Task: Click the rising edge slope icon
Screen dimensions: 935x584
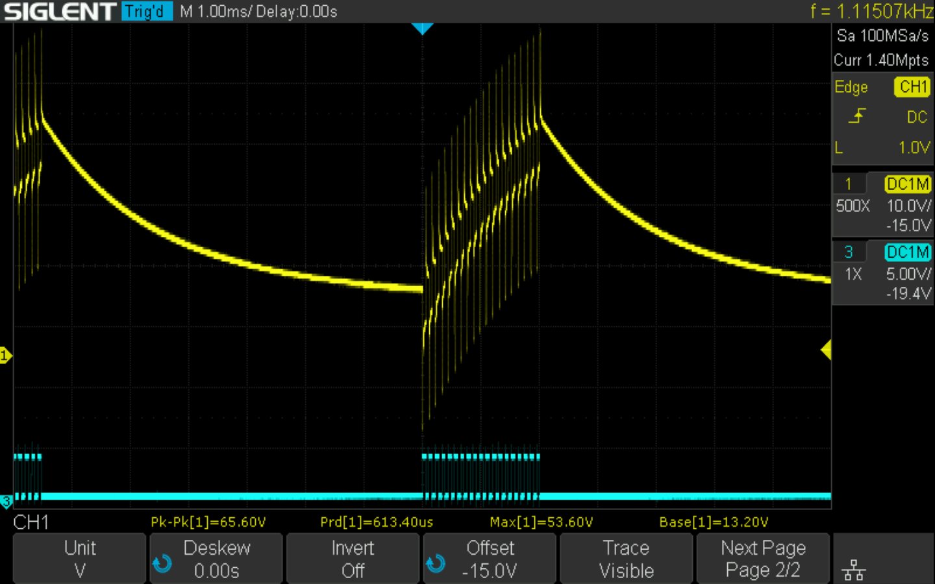Action: [857, 116]
